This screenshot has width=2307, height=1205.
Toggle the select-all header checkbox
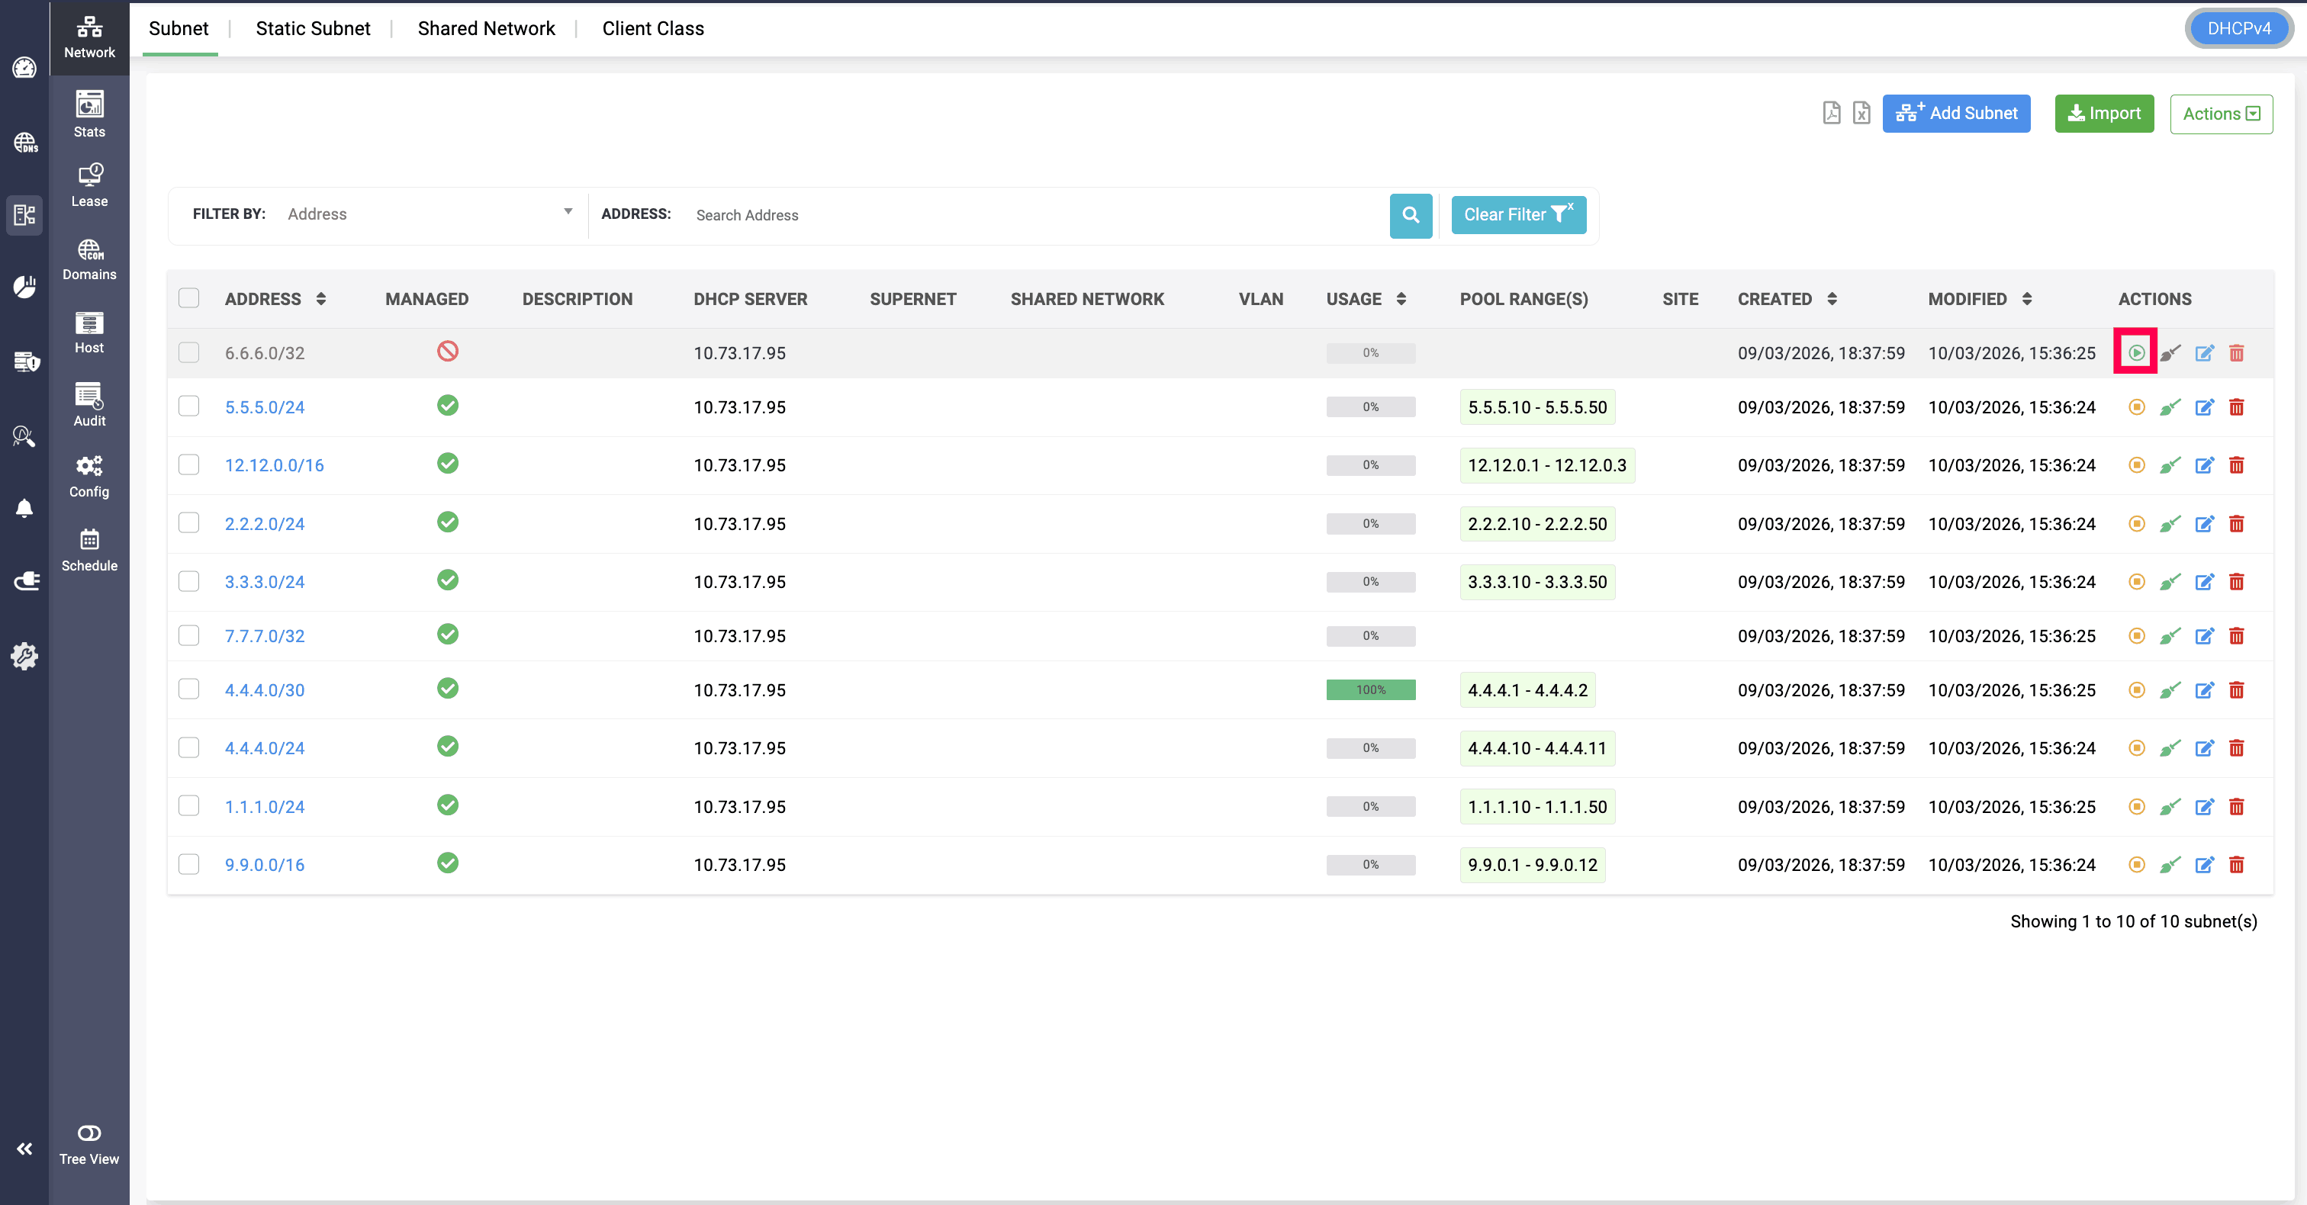click(x=189, y=298)
